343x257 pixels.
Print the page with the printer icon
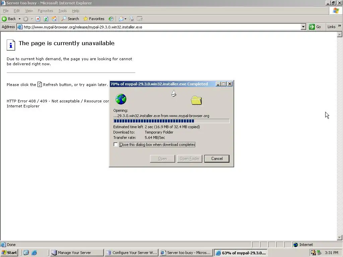click(x=131, y=19)
